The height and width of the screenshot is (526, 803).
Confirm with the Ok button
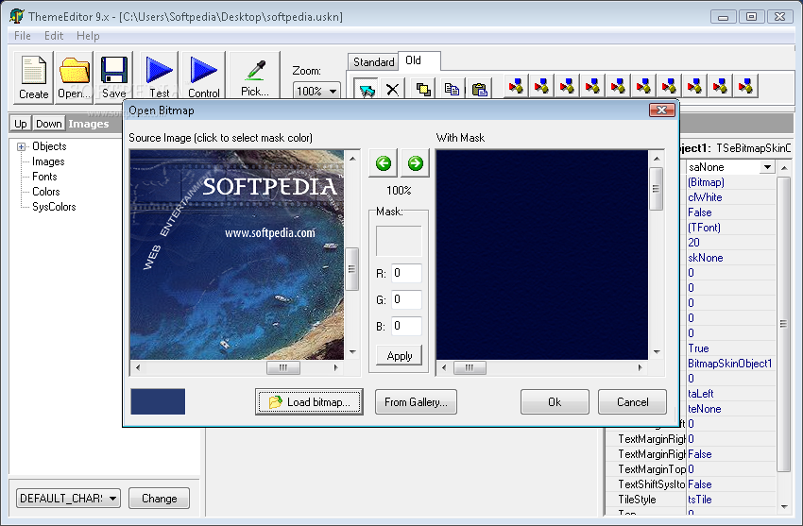555,401
